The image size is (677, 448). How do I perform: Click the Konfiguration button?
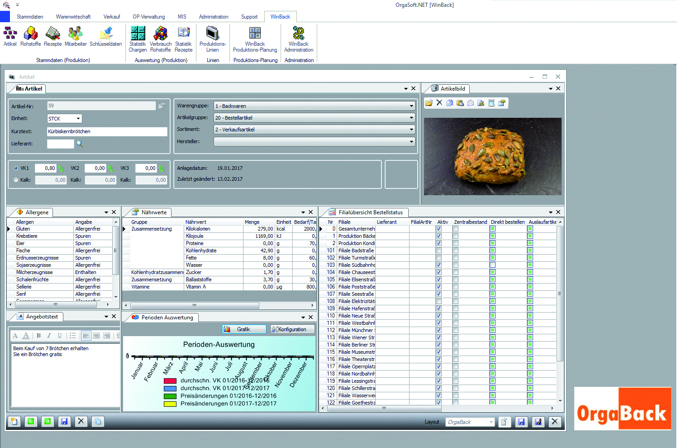(x=292, y=329)
